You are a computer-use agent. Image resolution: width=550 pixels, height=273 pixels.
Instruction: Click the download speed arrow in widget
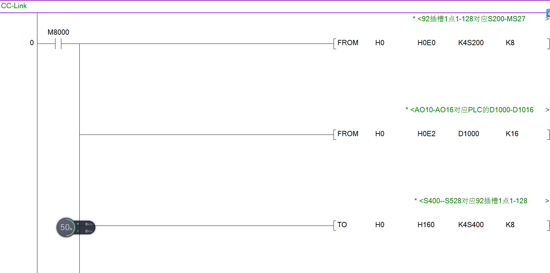point(78,231)
